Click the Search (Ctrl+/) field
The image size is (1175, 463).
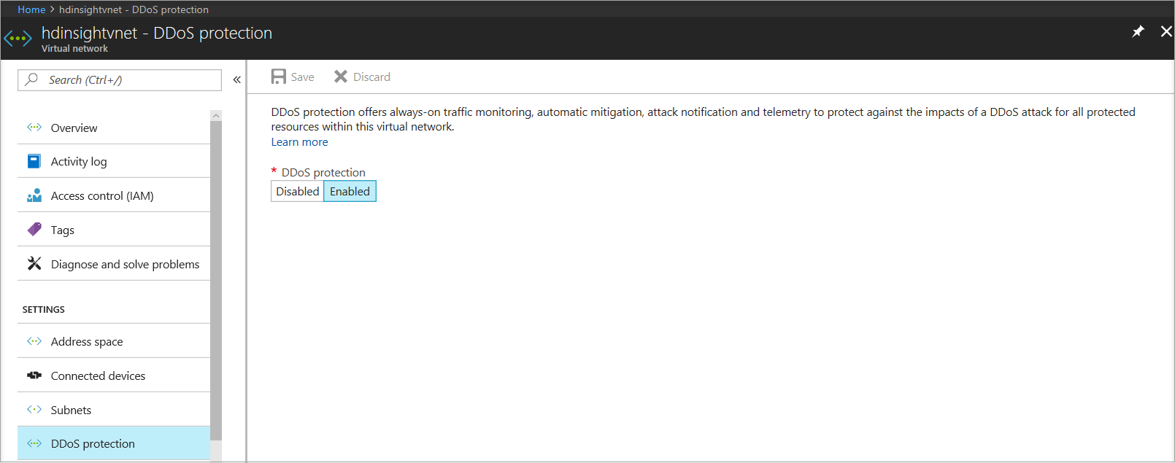click(120, 80)
